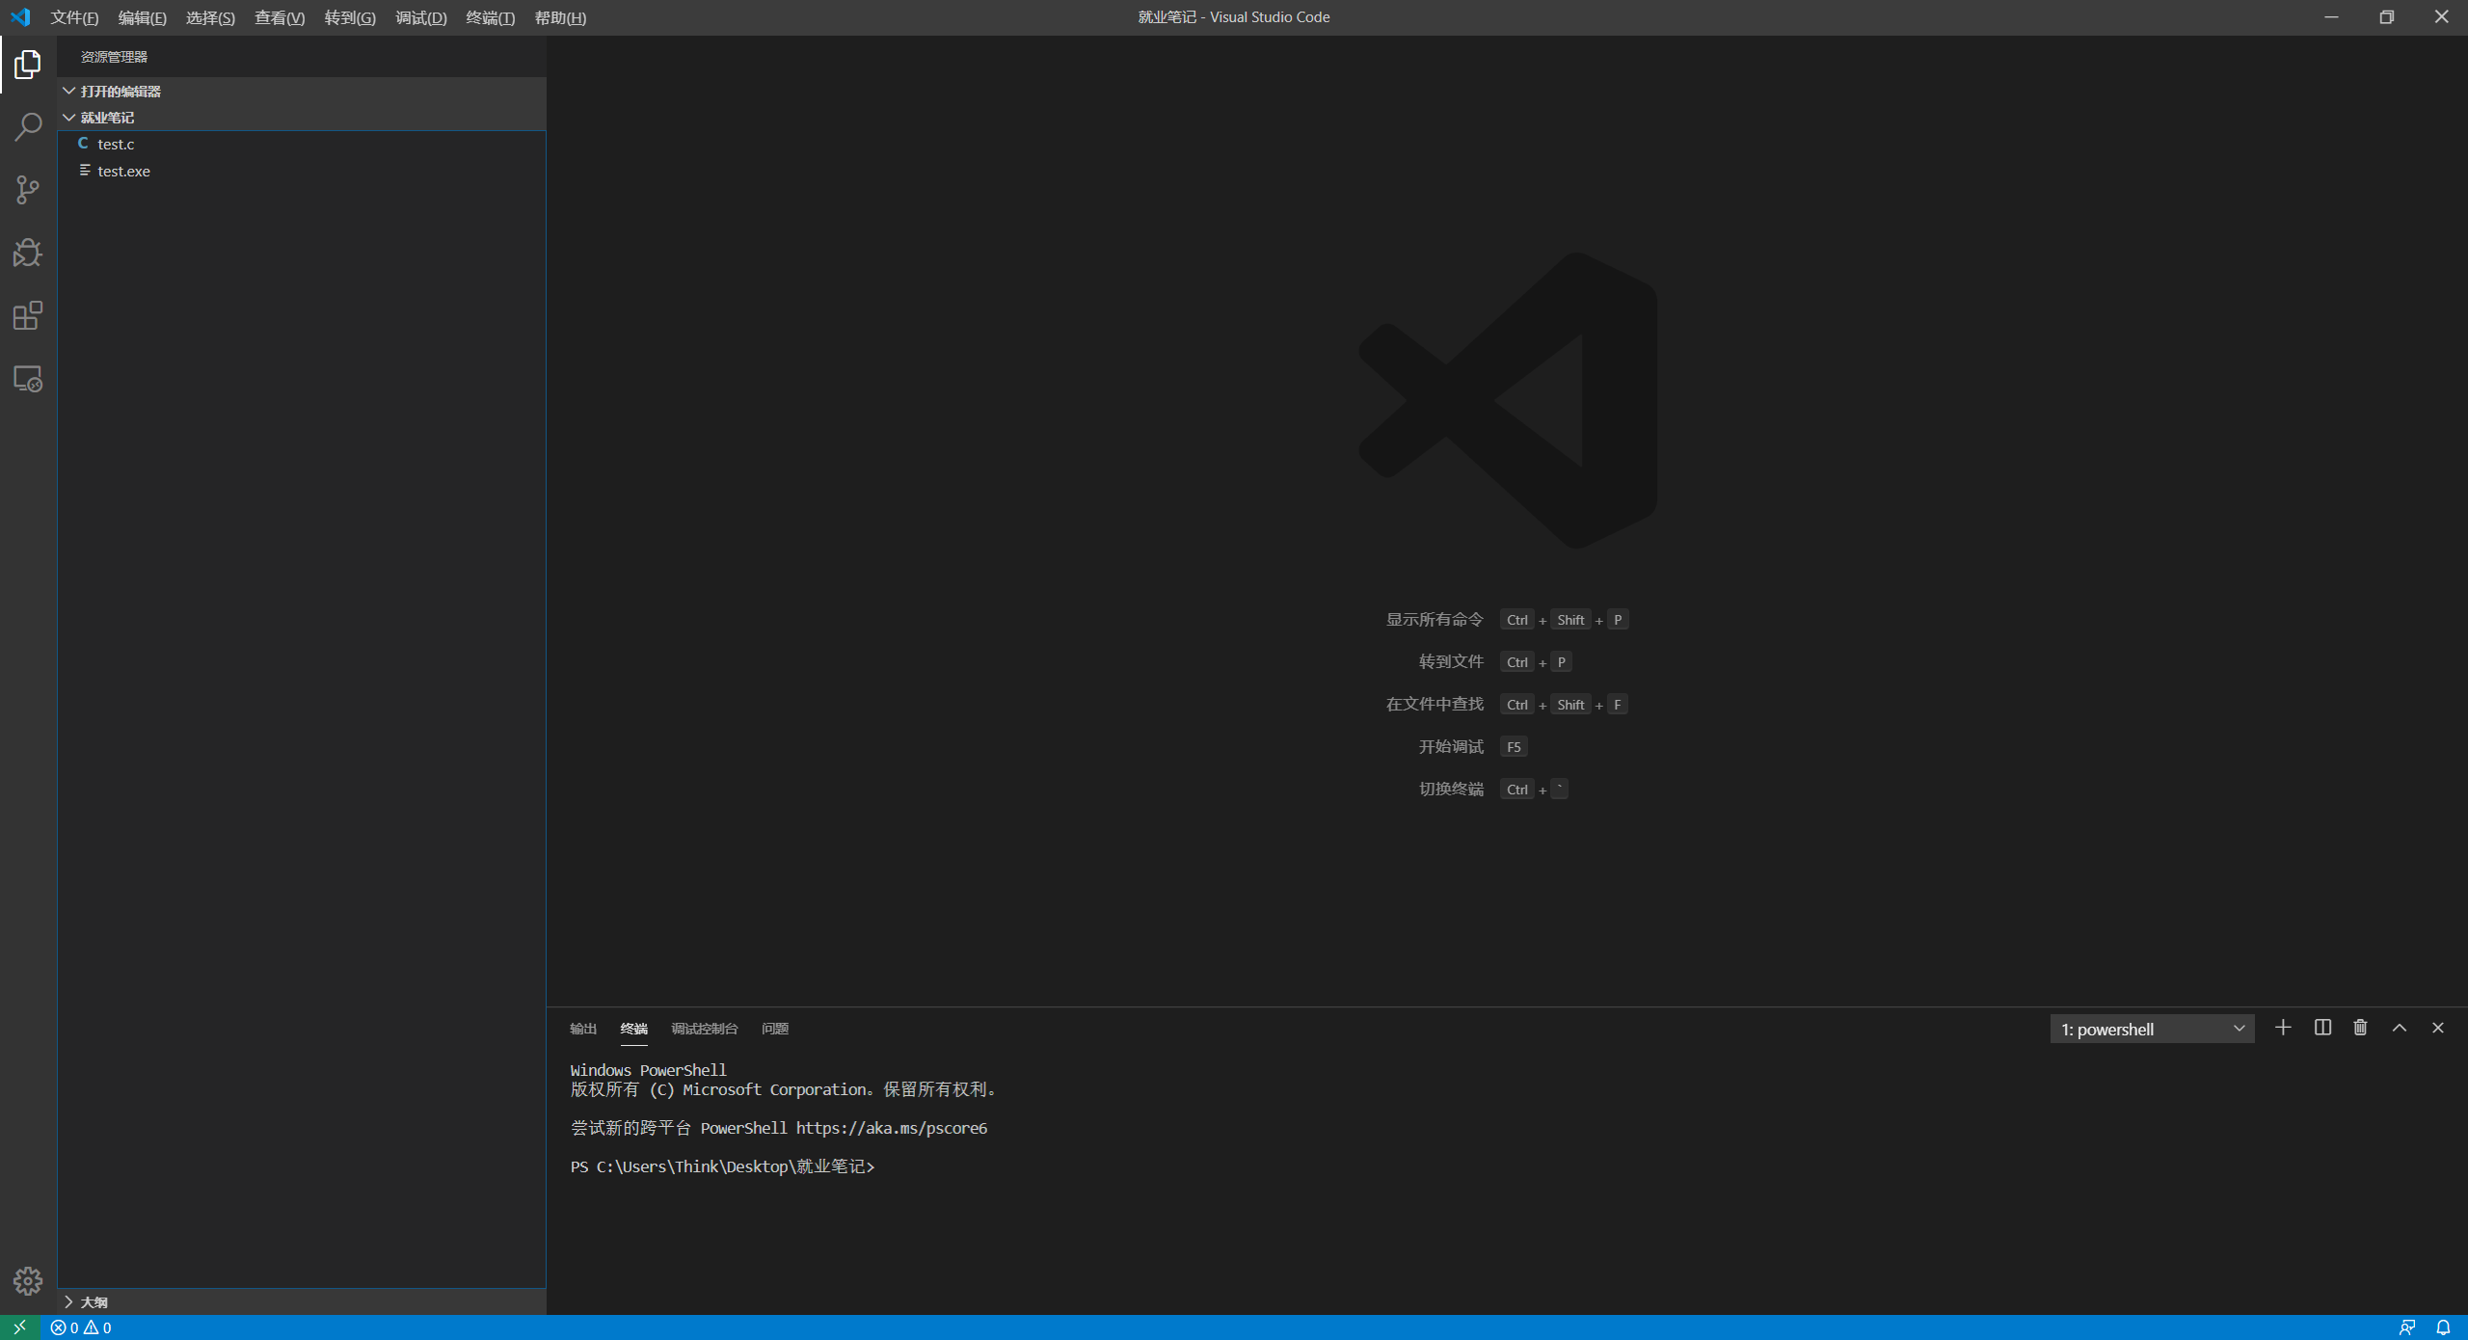This screenshot has height=1340, width=2468.
Task: Close the VS Code window
Action: [2441, 17]
